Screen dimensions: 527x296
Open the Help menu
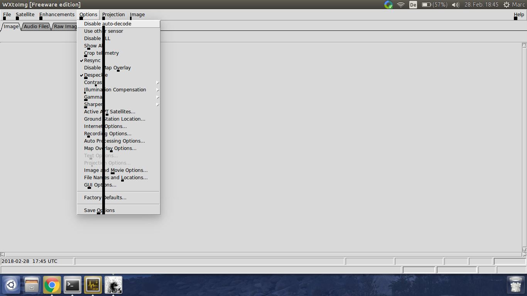click(519, 15)
